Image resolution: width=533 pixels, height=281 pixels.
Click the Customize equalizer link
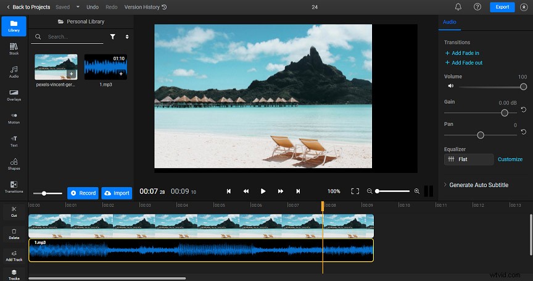click(x=510, y=159)
